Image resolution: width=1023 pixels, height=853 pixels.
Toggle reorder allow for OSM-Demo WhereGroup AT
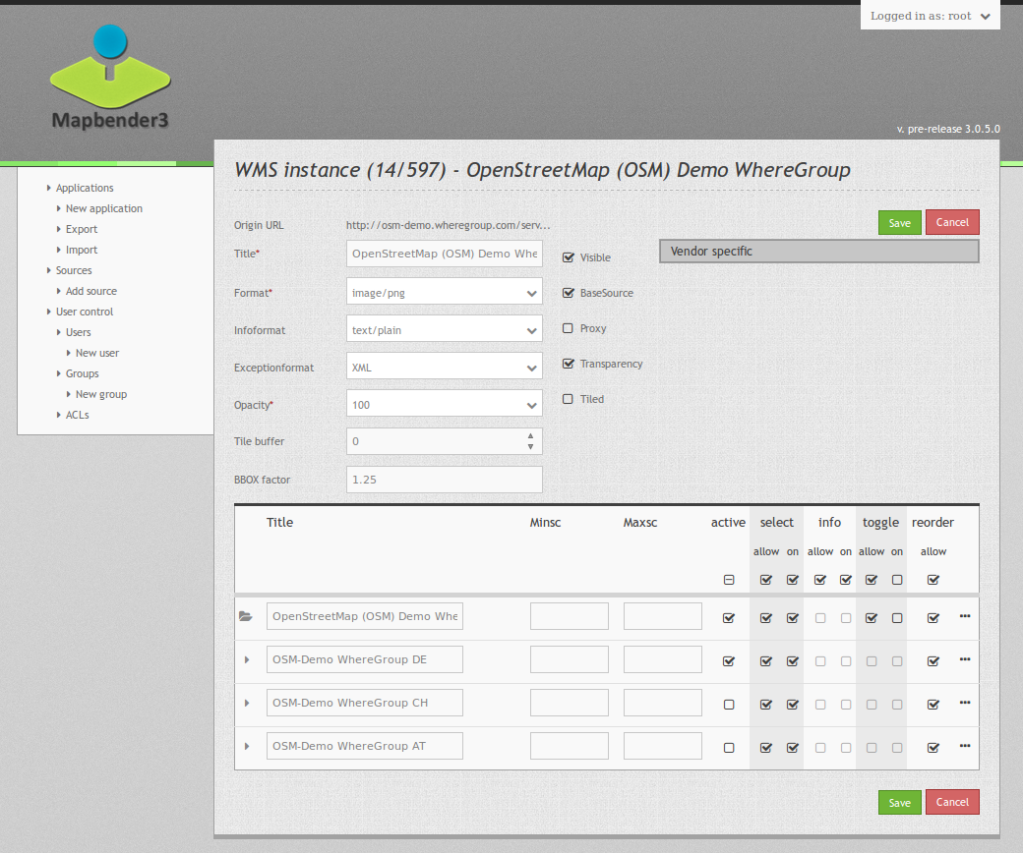pos(933,748)
